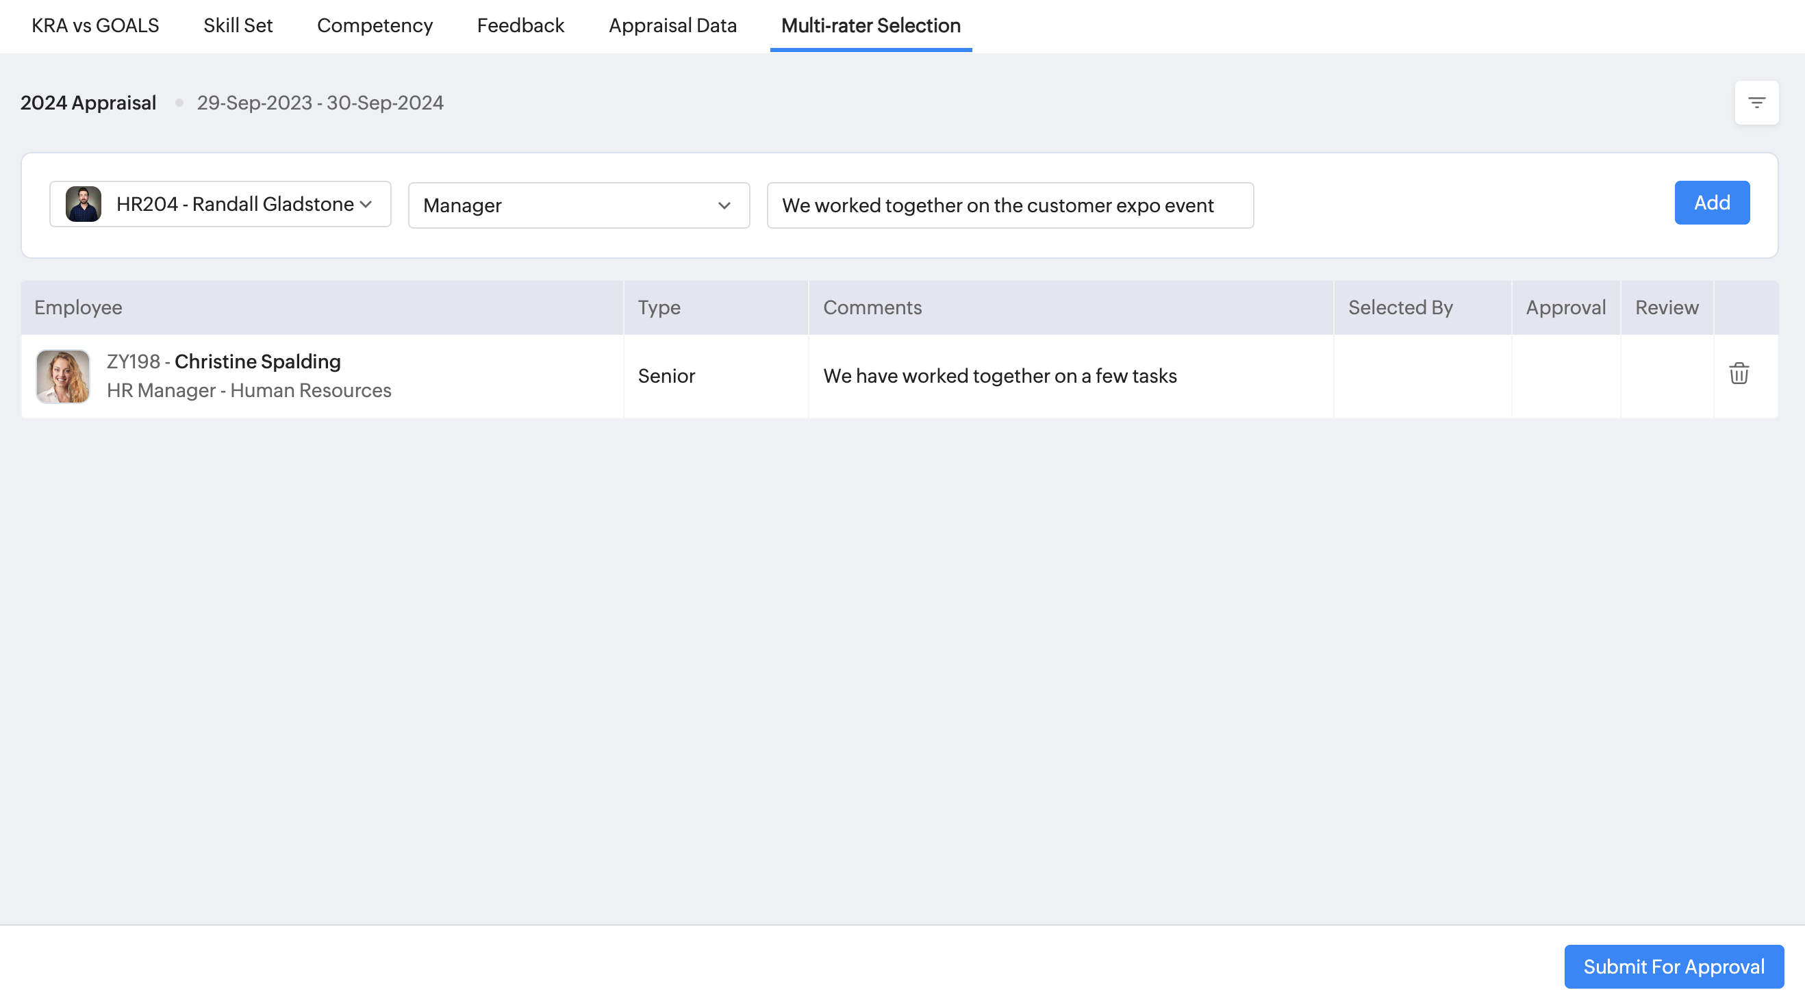The height and width of the screenshot is (990, 1805).
Task: Click Submit For Approval button
Action: coord(1674,966)
